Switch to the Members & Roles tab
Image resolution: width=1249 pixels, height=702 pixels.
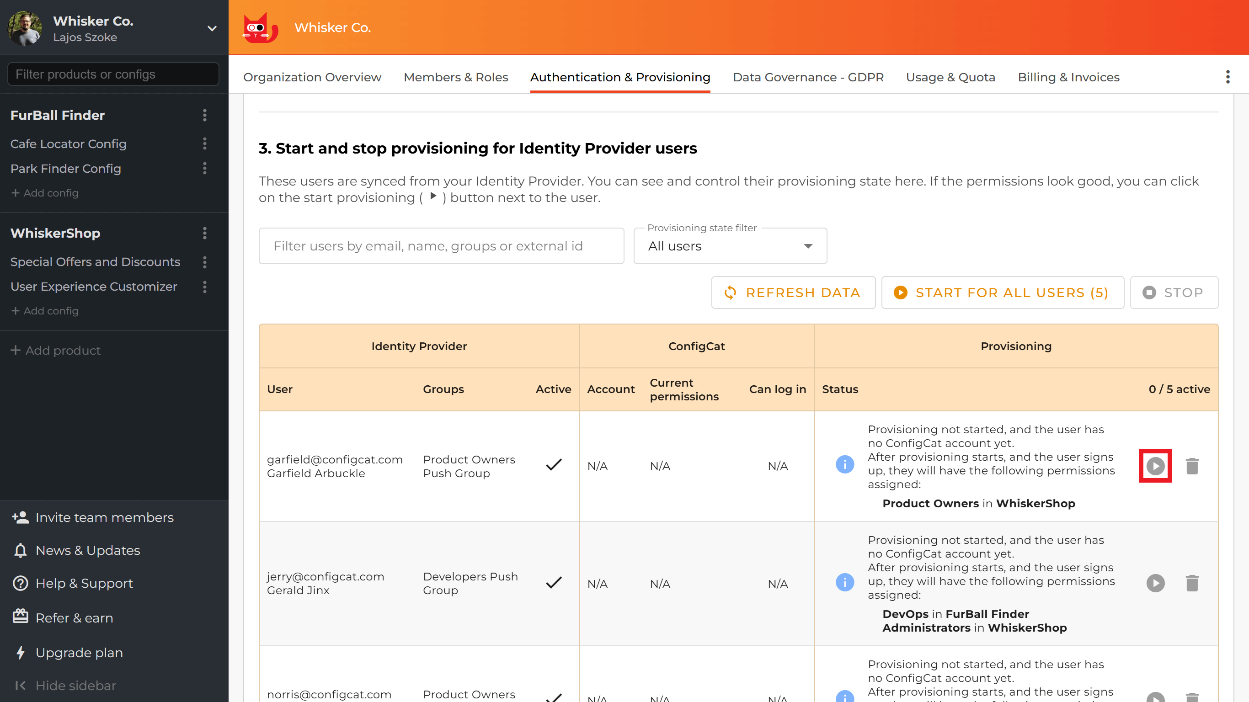pos(455,77)
